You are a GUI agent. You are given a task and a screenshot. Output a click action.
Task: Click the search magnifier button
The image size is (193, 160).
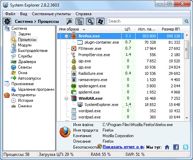point(186,21)
